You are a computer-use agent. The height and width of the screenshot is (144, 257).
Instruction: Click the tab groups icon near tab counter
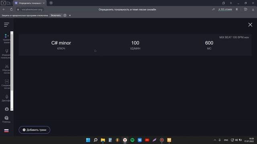click(x=8, y=3)
